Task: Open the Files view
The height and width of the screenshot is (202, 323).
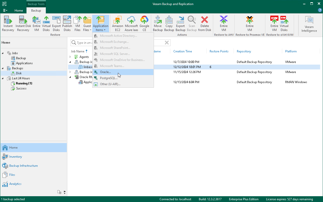Action: coord(34,175)
